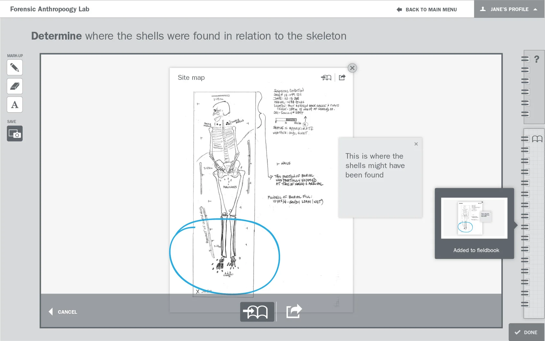The width and height of the screenshot is (545, 341).
Task: Click the user icon next to Jane's Profile
Action: [x=483, y=9]
